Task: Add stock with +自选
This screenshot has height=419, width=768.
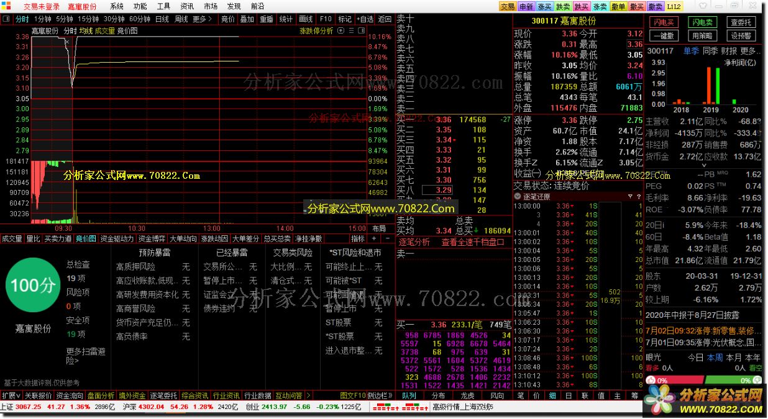Action: coord(365,19)
